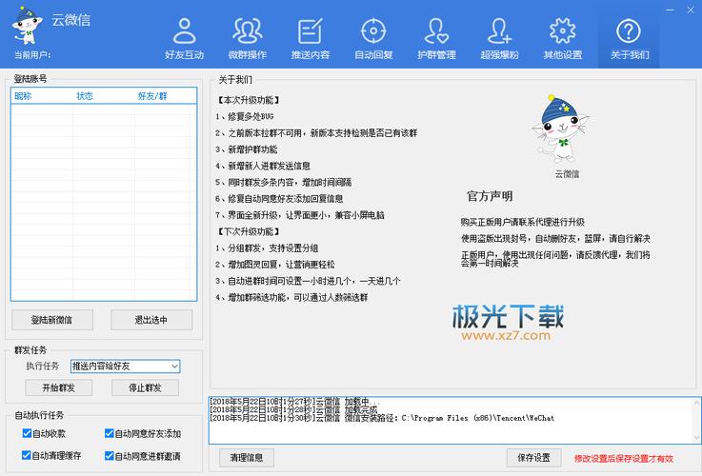This screenshot has height=476, width=702.
Task: Start mass sending with 开始群发
Action: pyautogui.click(x=59, y=387)
